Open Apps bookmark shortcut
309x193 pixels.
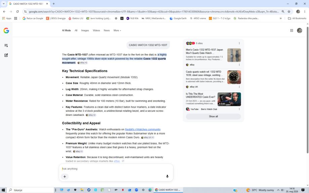7,18
